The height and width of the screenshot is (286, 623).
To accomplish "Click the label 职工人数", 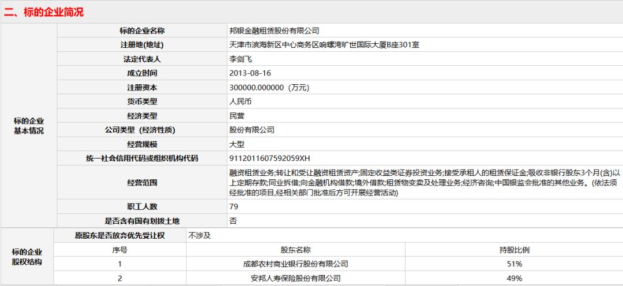I will coord(142,206).
